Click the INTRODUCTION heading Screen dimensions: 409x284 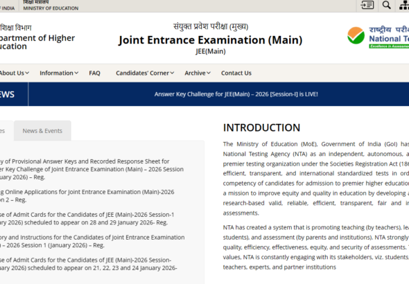coord(261,127)
